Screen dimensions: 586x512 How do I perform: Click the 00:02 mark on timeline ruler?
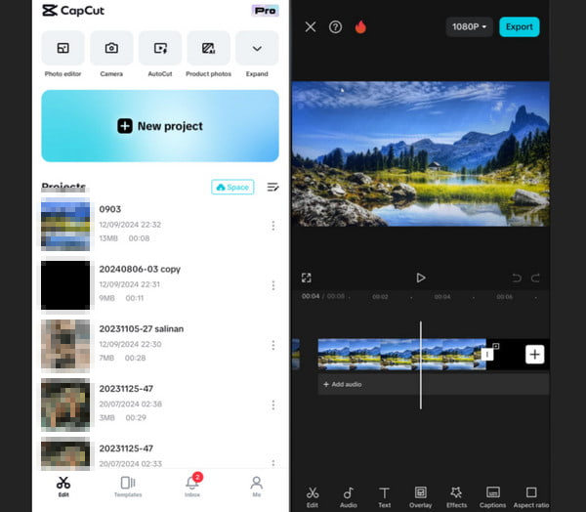click(x=380, y=297)
